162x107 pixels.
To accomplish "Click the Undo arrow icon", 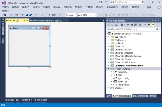I will pos(36,15).
